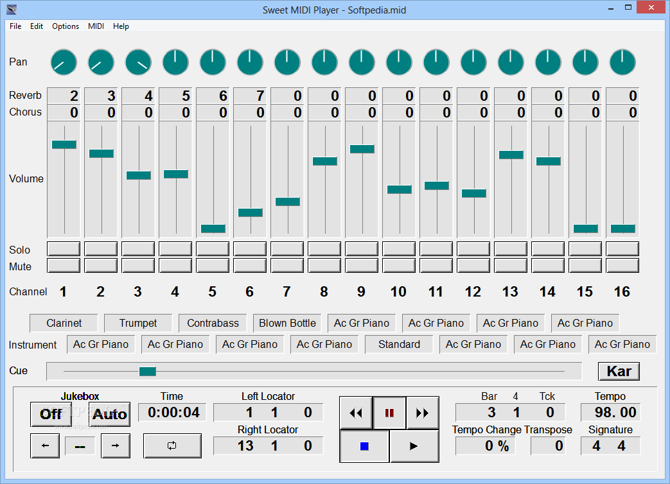Click the Right Locator field
The width and height of the screenshot is (670, 484).
pos(269,446)
